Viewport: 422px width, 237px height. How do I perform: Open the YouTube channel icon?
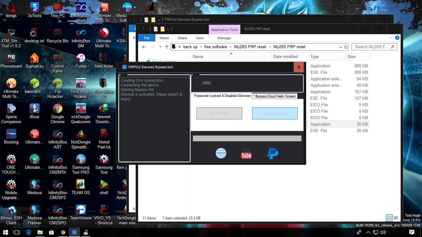click(x=246, y=153)
